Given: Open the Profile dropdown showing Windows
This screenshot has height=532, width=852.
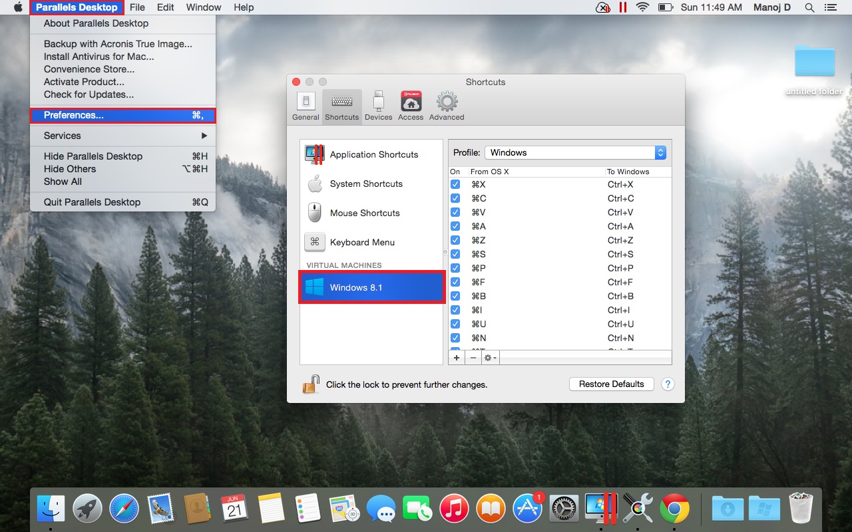Looking at the screenshot, I should click(575, 153).
